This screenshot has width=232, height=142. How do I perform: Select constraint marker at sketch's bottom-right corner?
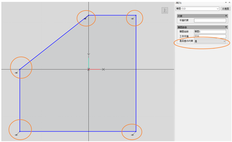132,135
